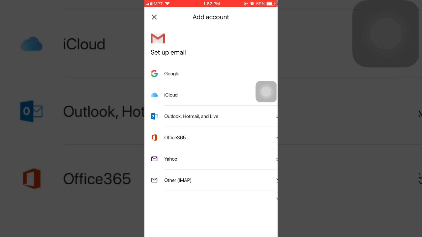
Task: Choose Google as email provider
Action: [211, 74]
